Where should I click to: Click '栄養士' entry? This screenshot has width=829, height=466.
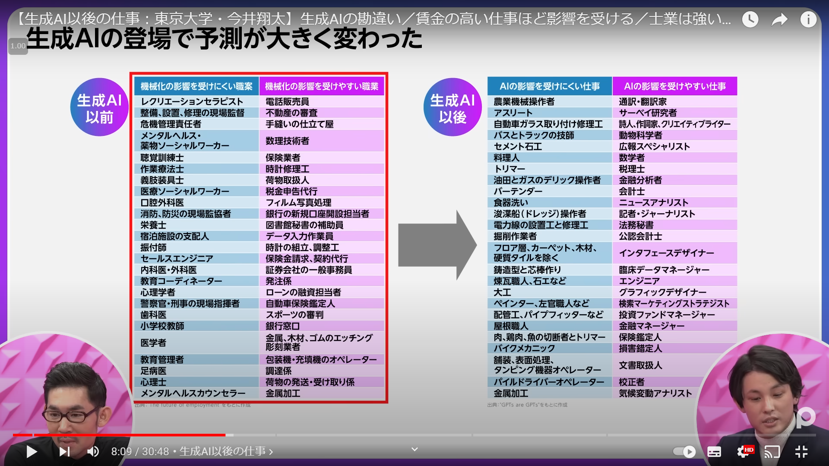[x=153, y=225]
